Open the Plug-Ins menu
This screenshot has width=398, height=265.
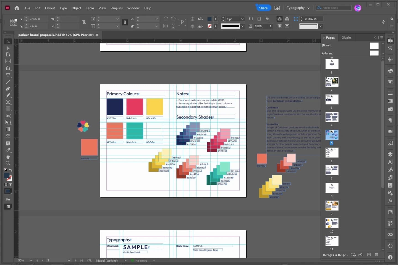coord(116,8)
